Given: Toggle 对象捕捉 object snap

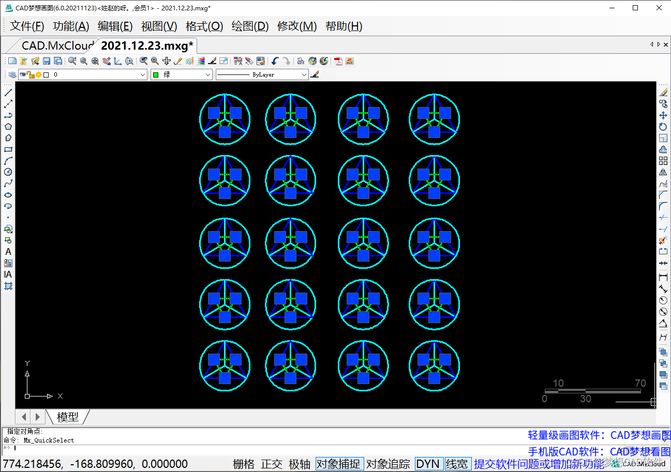Looking at the screenshot, I should click(x=339, y=464).
